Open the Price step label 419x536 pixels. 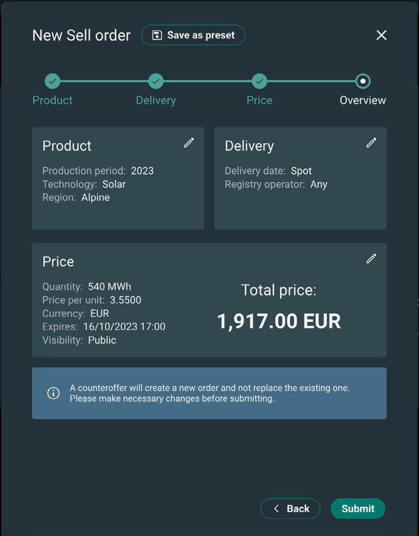point(259,100)
